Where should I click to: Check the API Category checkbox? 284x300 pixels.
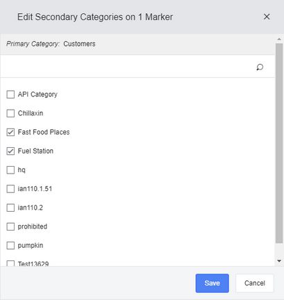10,94
